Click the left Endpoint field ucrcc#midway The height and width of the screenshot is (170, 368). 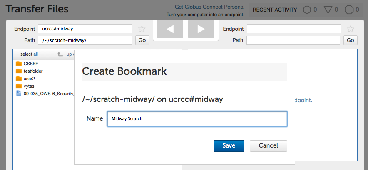(x=85, y=29)
